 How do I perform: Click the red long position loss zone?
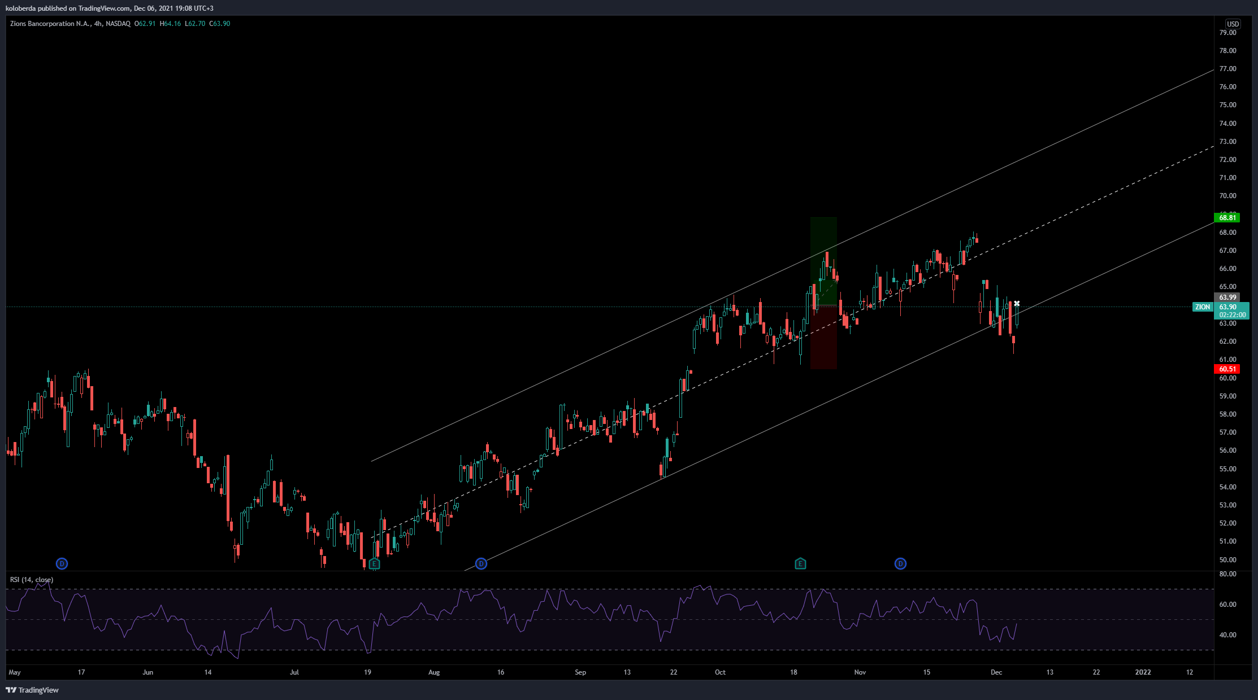(823, 337)
